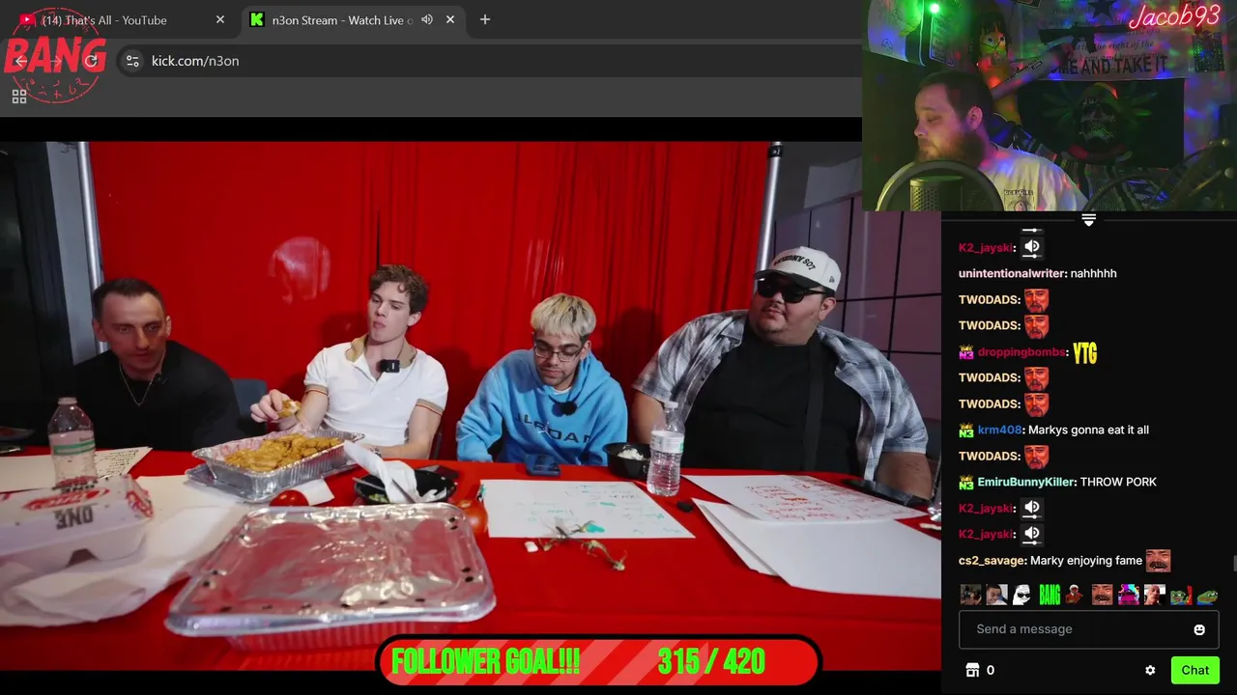Screen dimensions: 1237x695
Task: Open EmiruBunnyKiller's user profile in chat
Action: pos(1026,482)
